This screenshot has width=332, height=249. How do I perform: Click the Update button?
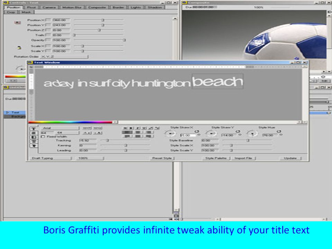pyautogui.click(x=290, y=158)
